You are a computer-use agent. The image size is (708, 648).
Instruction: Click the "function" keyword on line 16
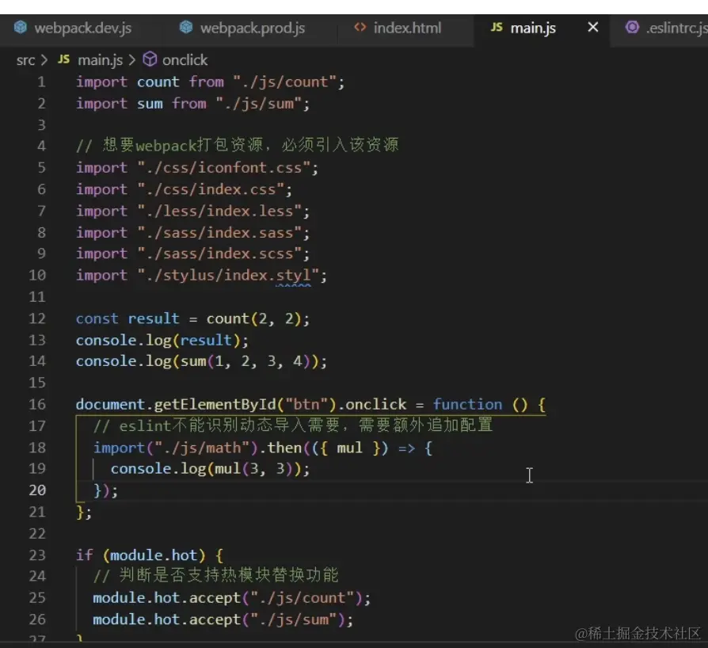(x=467, y=404)
